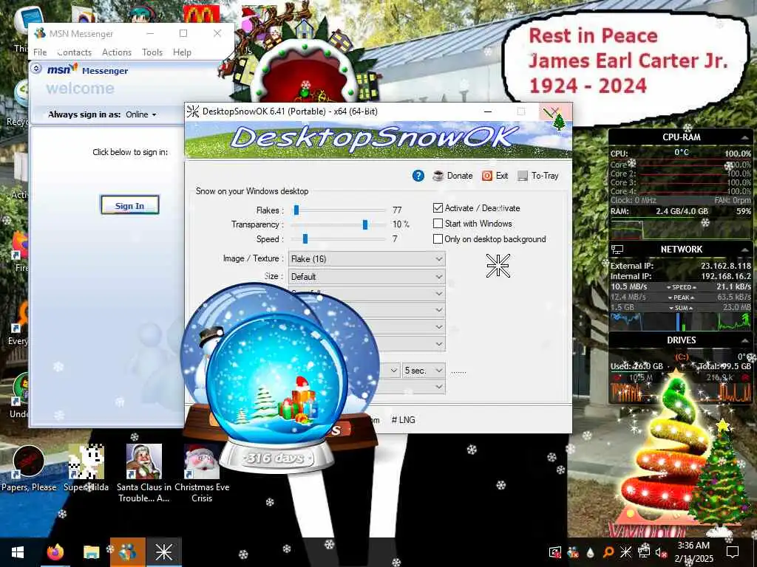Switch to MSN Messenger taskbar button
757x567 pixels.
(127, 552)
